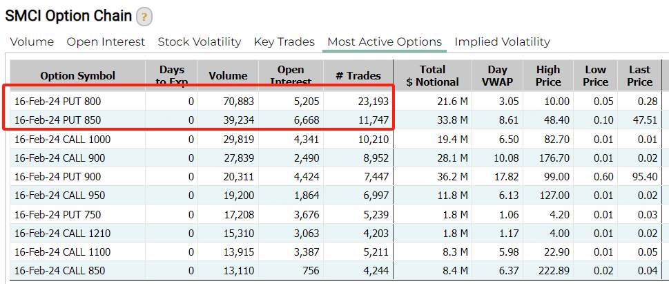The image size is (669, 284).
Task: Open the Open Interest tab
Action: coord(106,42)
